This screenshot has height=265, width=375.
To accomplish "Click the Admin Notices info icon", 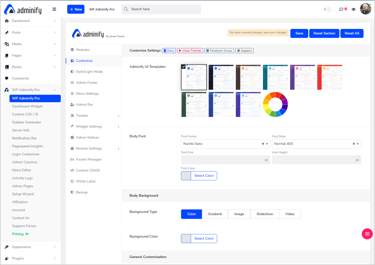I will tap(72, 137).
